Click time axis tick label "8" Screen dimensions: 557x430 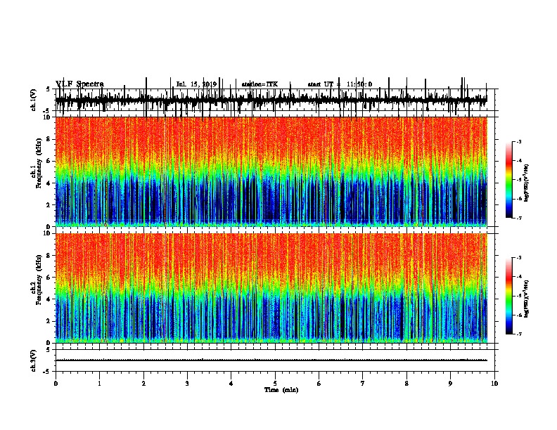pos(406,384)
